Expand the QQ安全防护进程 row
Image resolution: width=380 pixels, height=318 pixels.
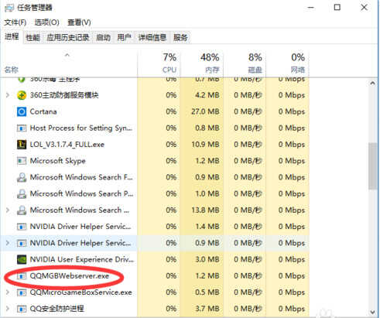(8, 309)
